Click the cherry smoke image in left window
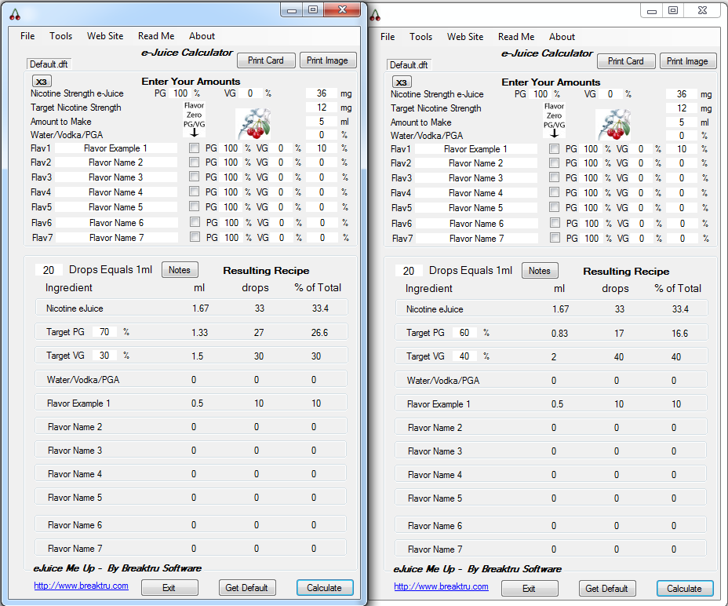Viewport: 728px width, 606px height. point(253,123)
